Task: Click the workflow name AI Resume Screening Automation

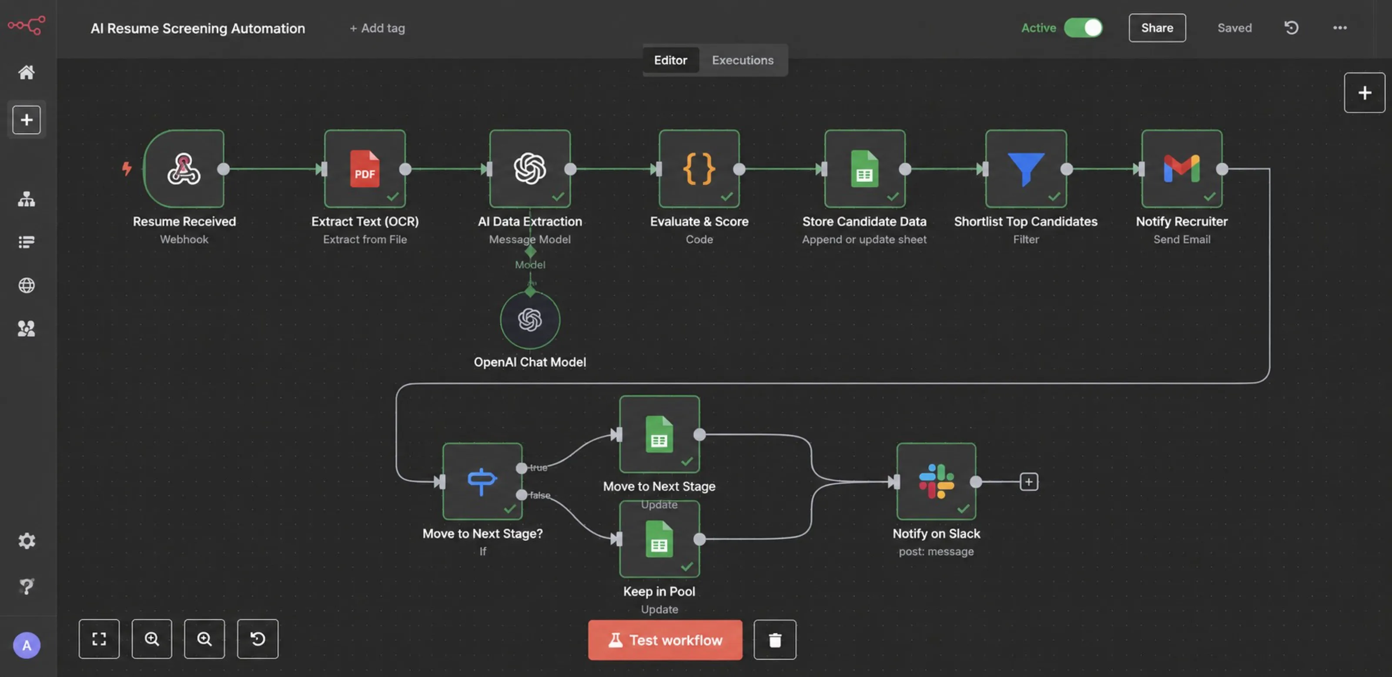Action: 197,28
